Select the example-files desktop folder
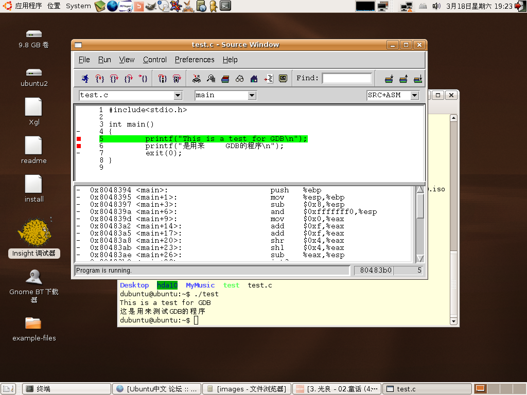The height and width of the screenshot is (395, 527). (34, 330)
